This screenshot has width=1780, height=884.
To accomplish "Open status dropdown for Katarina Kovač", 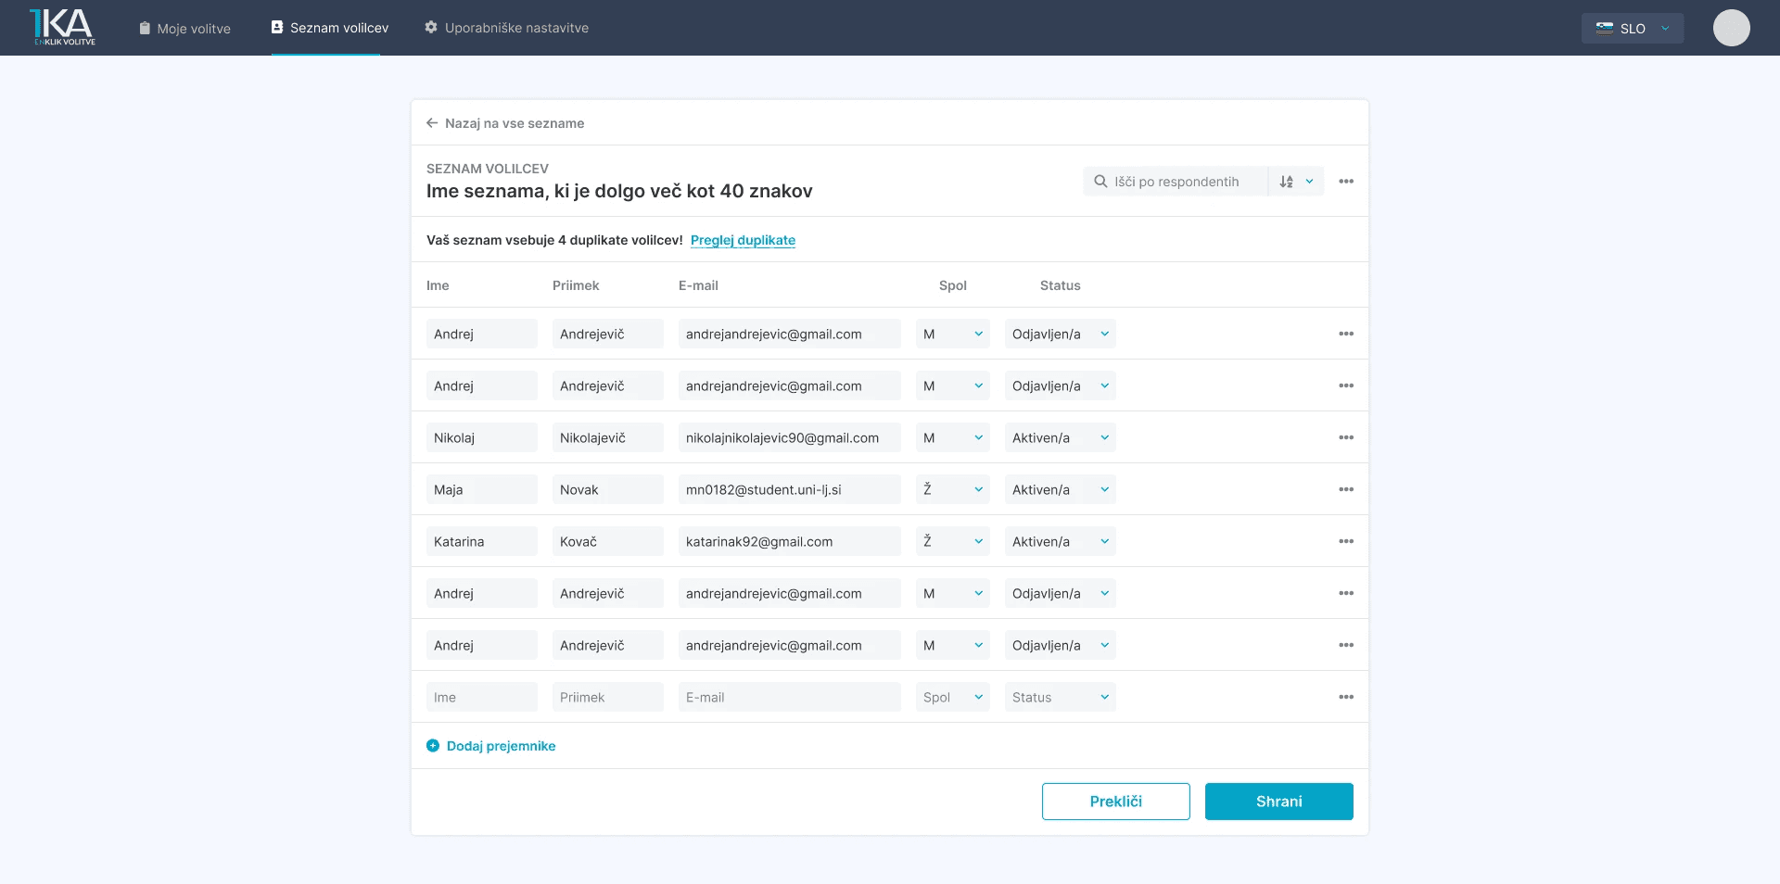I will click(x=1061, y=541).
